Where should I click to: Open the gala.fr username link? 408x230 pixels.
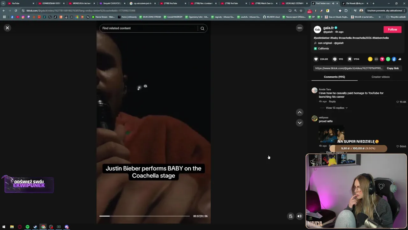(328, 28)
